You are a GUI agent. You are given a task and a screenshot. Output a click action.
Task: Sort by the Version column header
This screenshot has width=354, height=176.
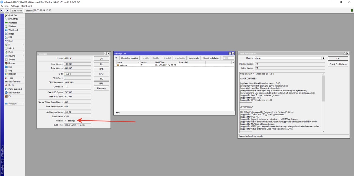click(147, 62)
